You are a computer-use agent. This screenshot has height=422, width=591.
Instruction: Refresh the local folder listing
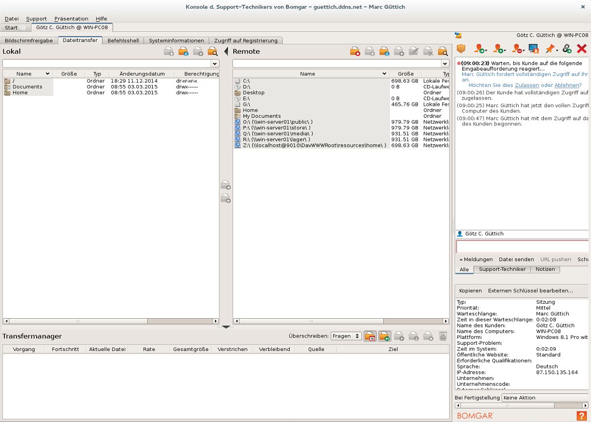[x=183, y=52]
